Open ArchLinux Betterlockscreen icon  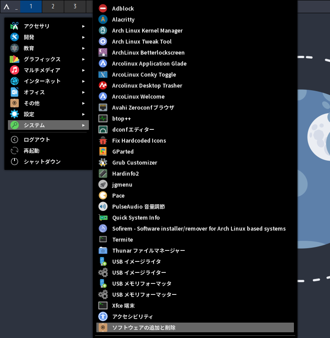103,52
